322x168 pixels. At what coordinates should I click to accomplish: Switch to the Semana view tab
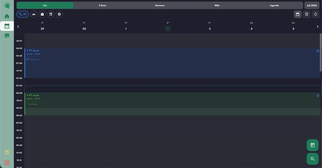pyautogui.click(x=160, y=5)
